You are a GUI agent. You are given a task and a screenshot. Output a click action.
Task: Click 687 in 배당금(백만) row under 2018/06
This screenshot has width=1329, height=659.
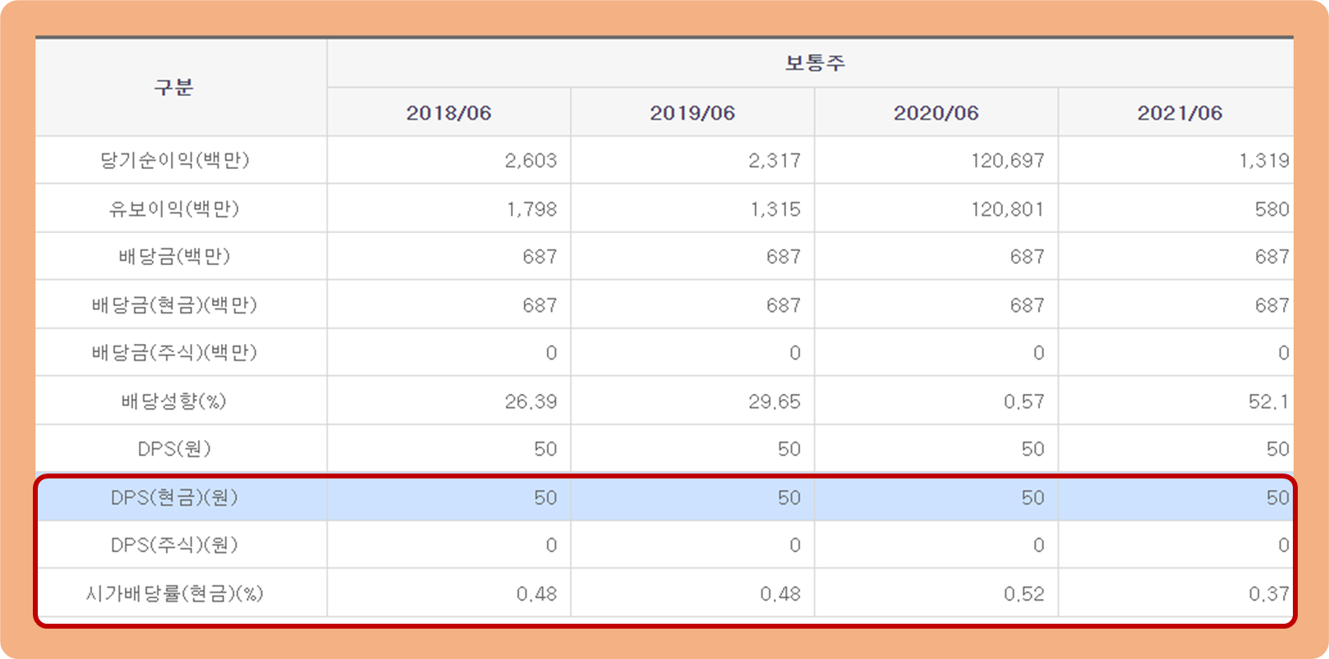point(540,257)
